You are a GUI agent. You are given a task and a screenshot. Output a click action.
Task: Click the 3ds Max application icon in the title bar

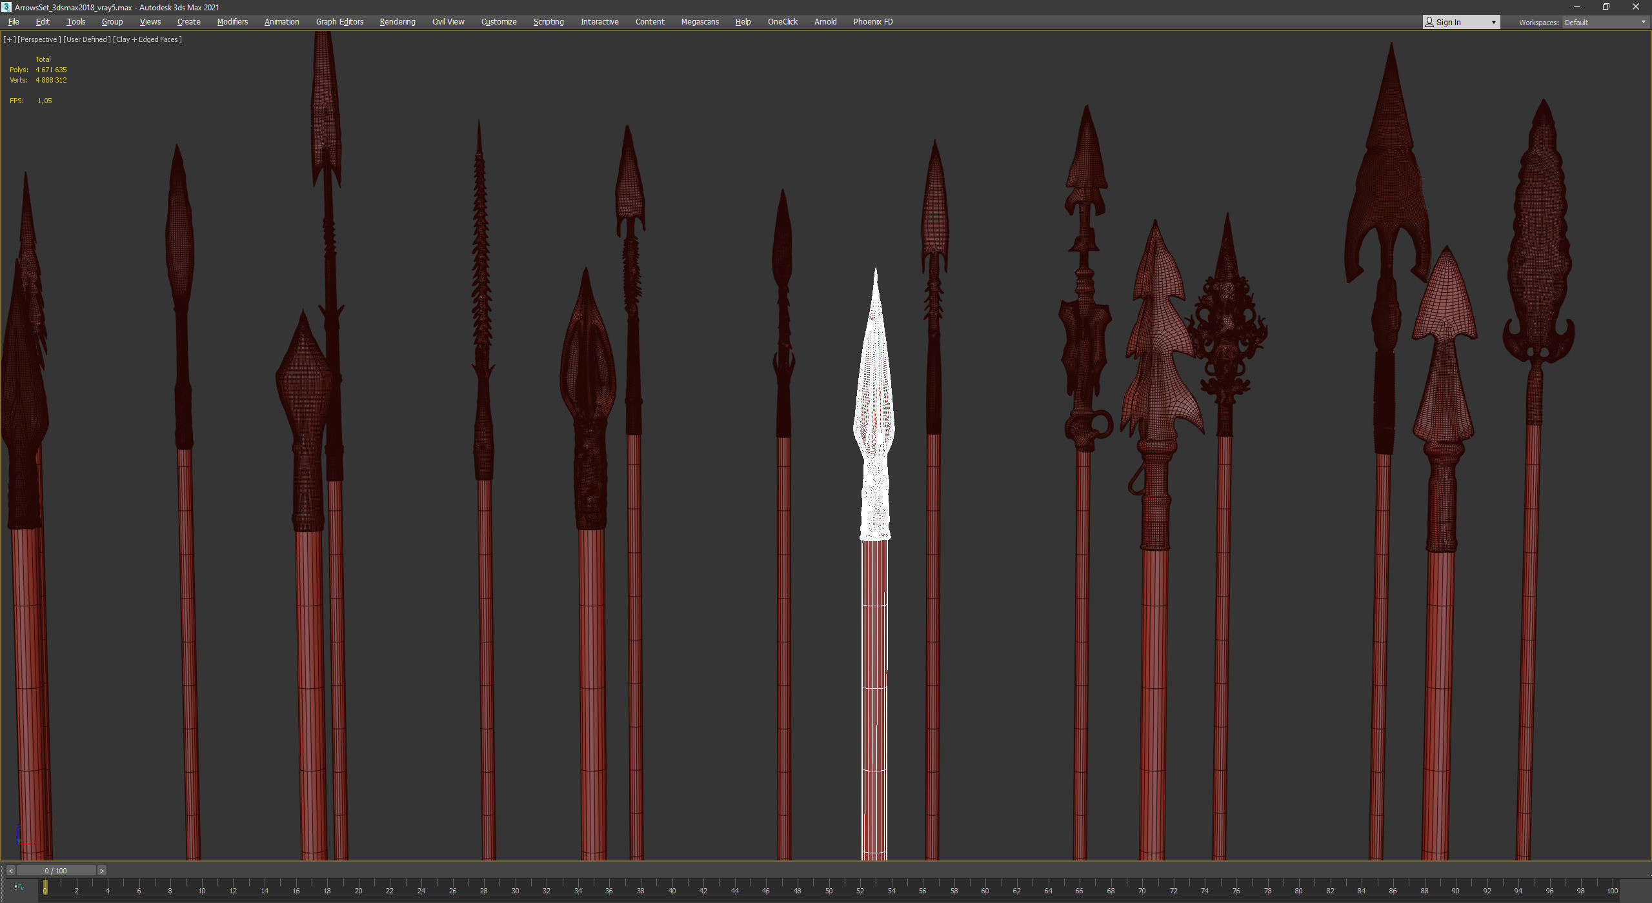coord(7,7)
